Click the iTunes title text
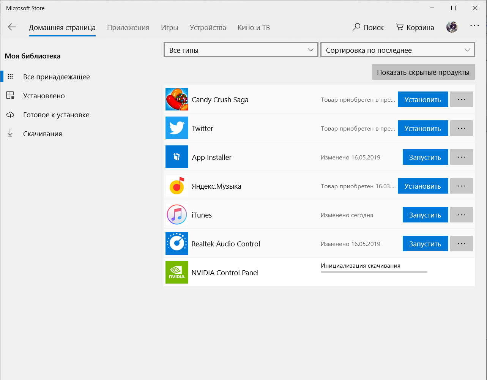Screen dimensions: 487x380 [202, 215]
